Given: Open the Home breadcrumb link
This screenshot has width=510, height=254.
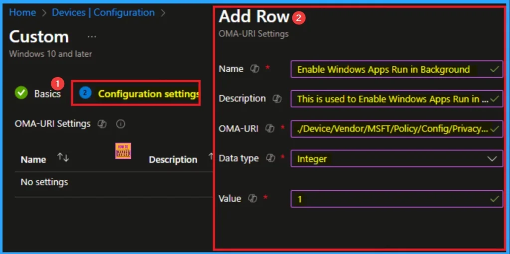Looking at the screenshot, I should [22, 12].
